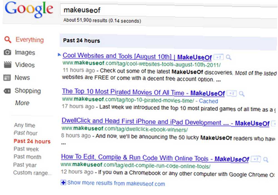Switch to Images search
278x195 pixels.
click(25, 52)
